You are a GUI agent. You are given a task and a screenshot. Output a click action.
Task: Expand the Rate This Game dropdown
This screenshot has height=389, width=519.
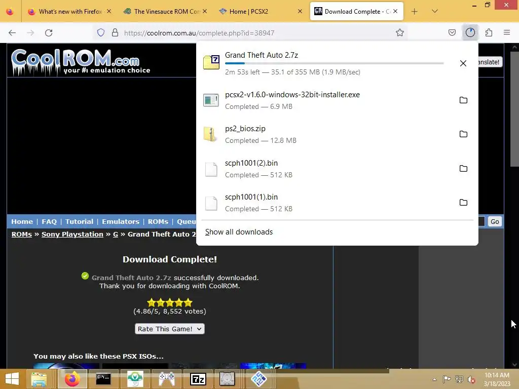click(x=170, y=329)
